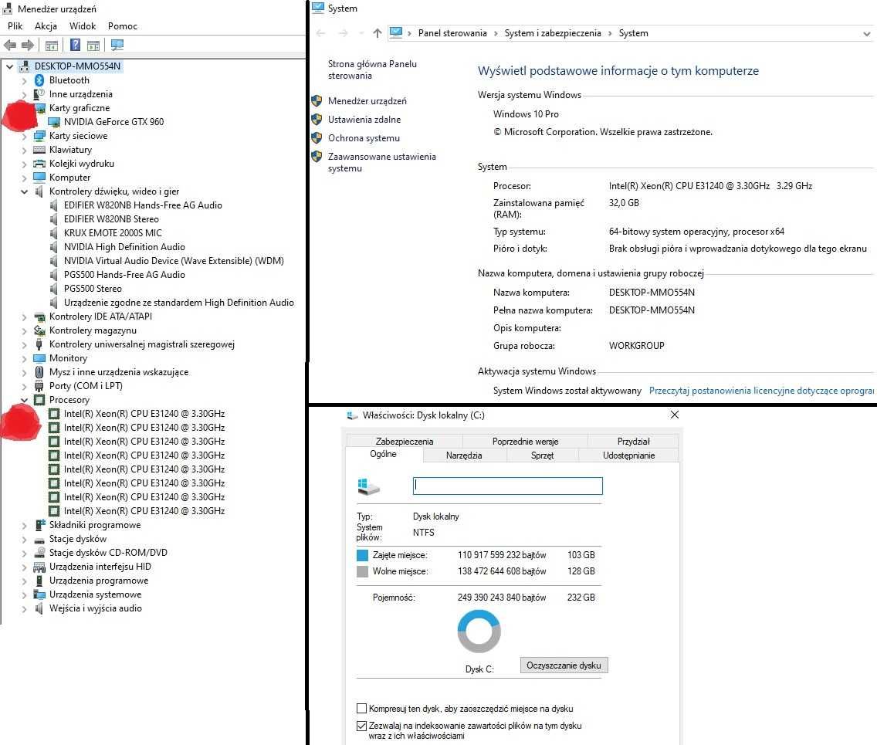The image size is (877, 745).
Task: Click the shield icon beside Ustawienia zdalne
Action: (x=317, y=119)
